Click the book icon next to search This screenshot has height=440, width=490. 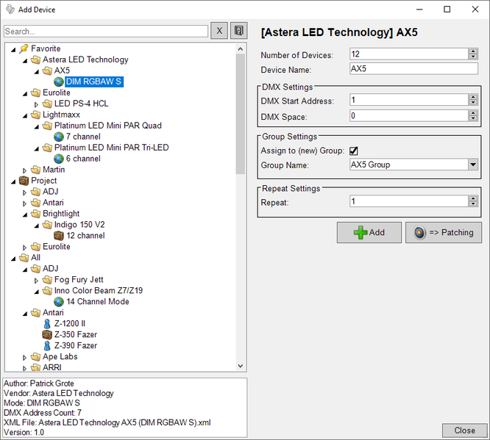click(x=238, y=31)
